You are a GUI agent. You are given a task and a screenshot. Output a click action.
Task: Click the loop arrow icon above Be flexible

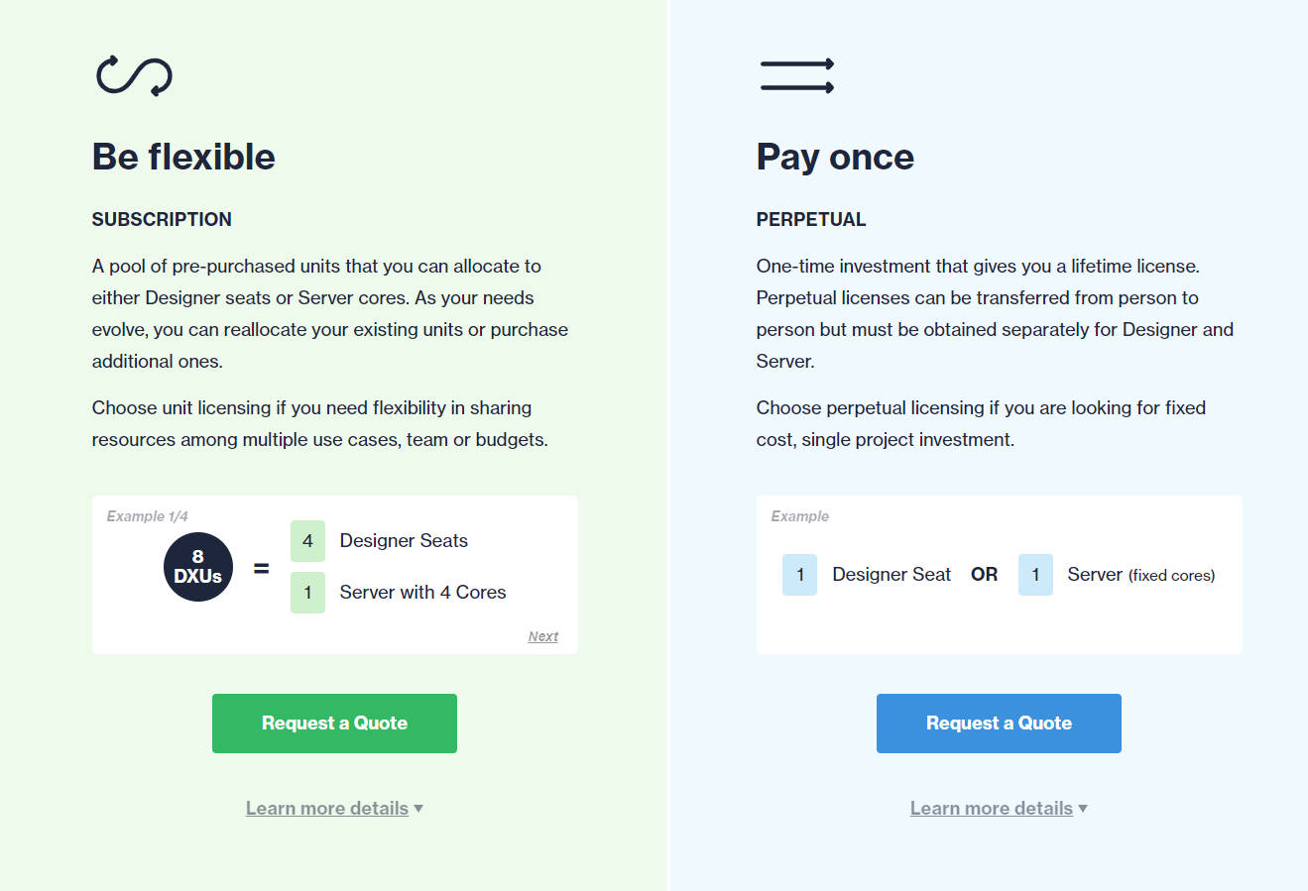133,74
